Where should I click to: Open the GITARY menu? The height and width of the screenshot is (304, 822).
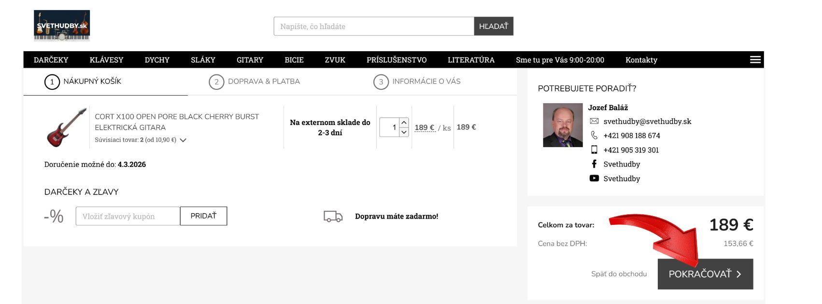pyautogui.click(x=250, y=60)
